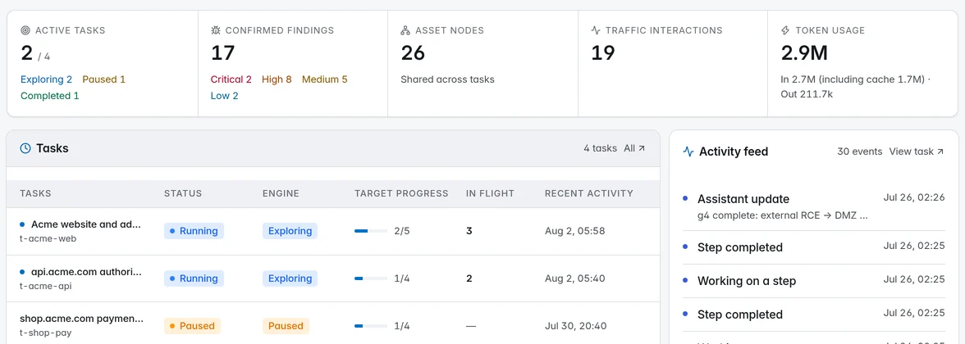
Task: Sort by Recent Activity column header
Action: point(589,193)
